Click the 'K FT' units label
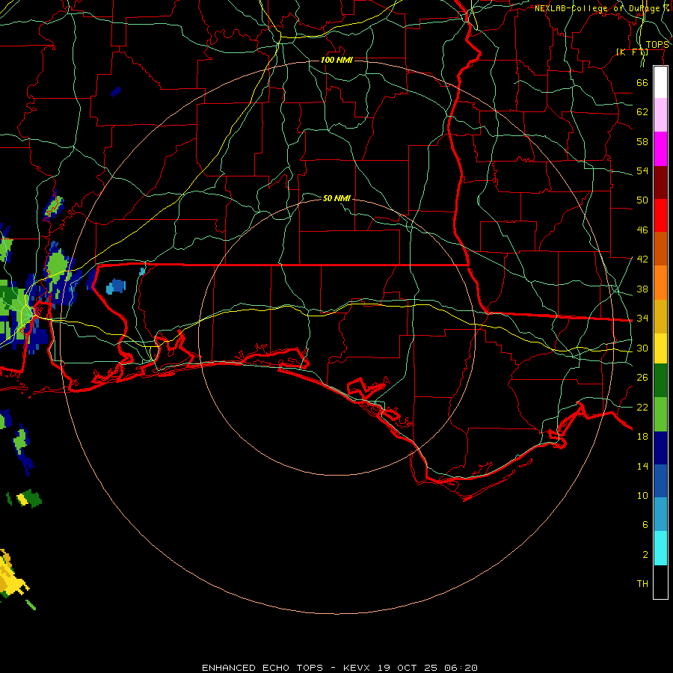Screen dimensions: 673x673 tap(632, 52)
